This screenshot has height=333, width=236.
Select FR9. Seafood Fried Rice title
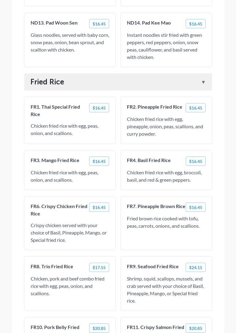click(x=153, y=266)
